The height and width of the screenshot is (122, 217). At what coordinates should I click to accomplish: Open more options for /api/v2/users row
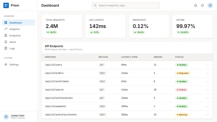point(208,65)
